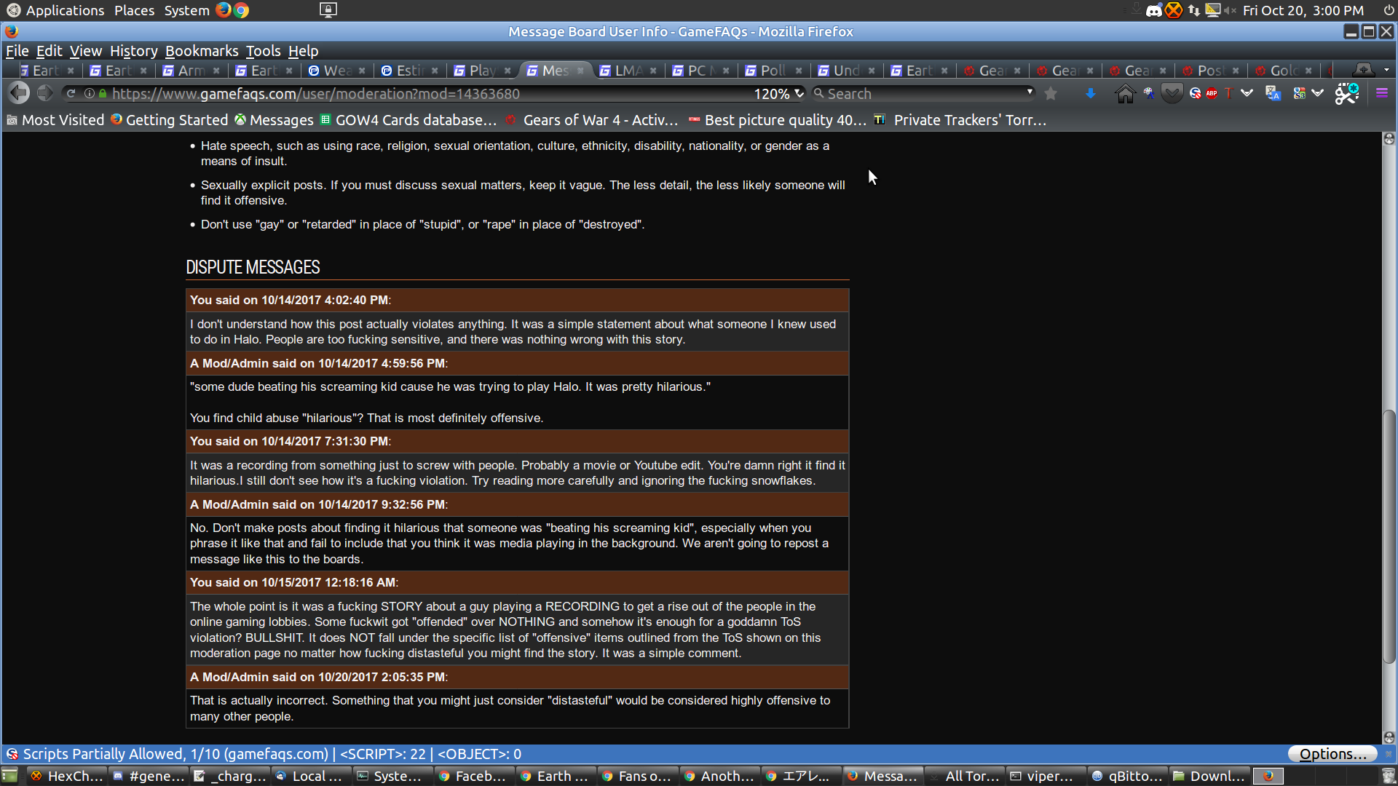Click the Pocket toolbar icon
The height and width of the screenshot is (786, 1398).
(1172, 94)
